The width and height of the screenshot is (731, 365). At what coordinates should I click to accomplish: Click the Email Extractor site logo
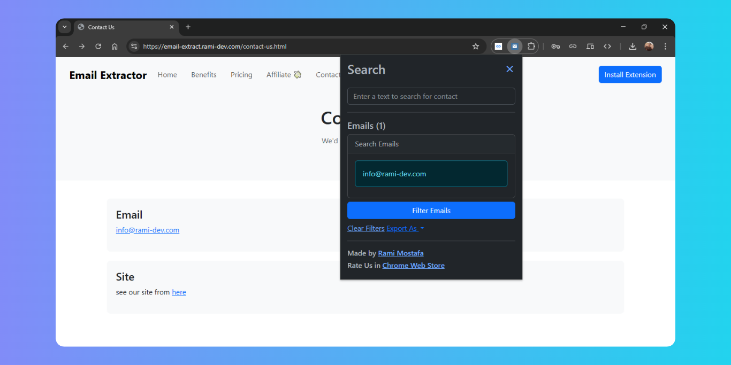(108, 75)
